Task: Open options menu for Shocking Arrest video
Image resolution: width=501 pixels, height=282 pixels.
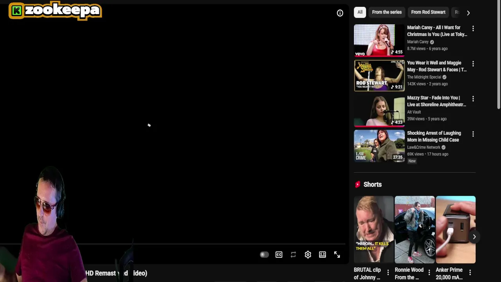Action: click(x=473, y=134)
